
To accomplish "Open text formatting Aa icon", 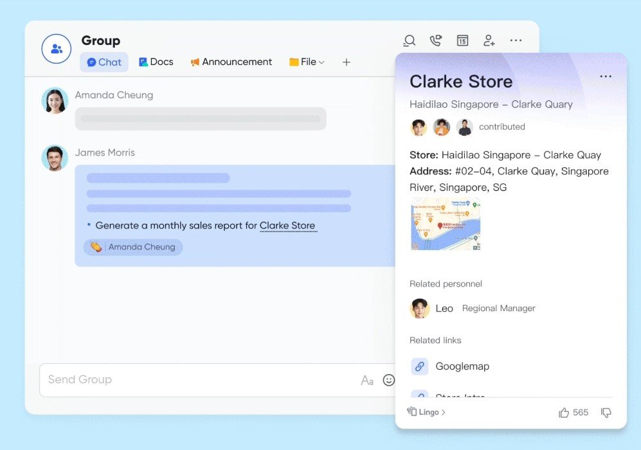I will (367, 380).
